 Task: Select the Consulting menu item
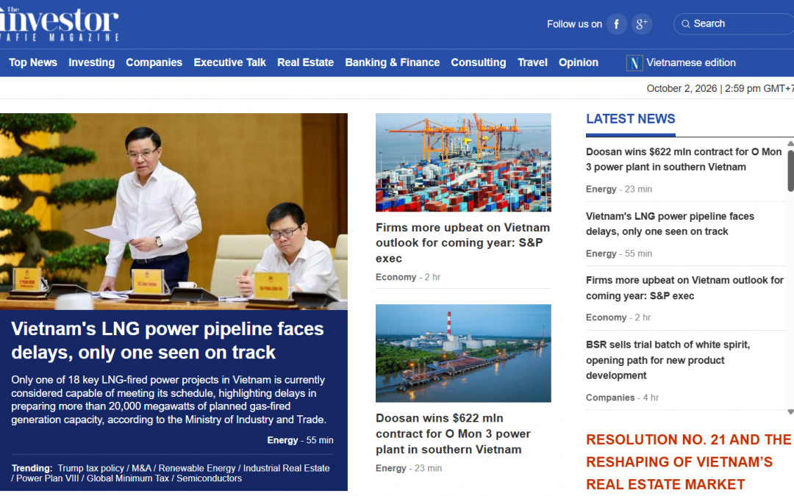pyautogui.click(x=479, y=62)
